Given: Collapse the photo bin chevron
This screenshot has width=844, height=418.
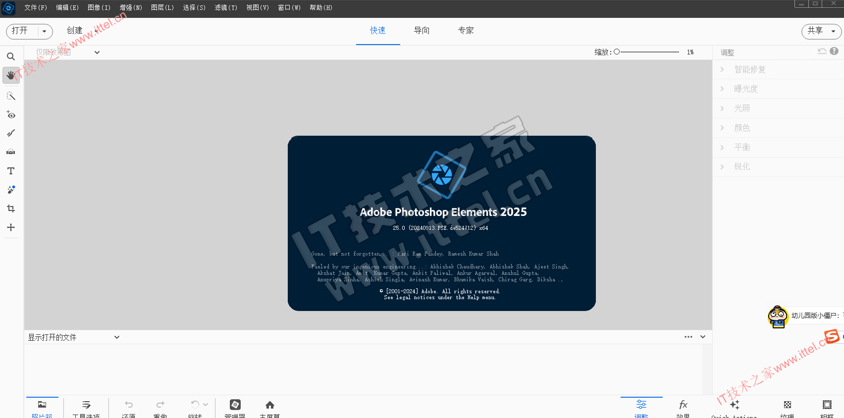Looking at the screenshot, I should pos(703,337).
